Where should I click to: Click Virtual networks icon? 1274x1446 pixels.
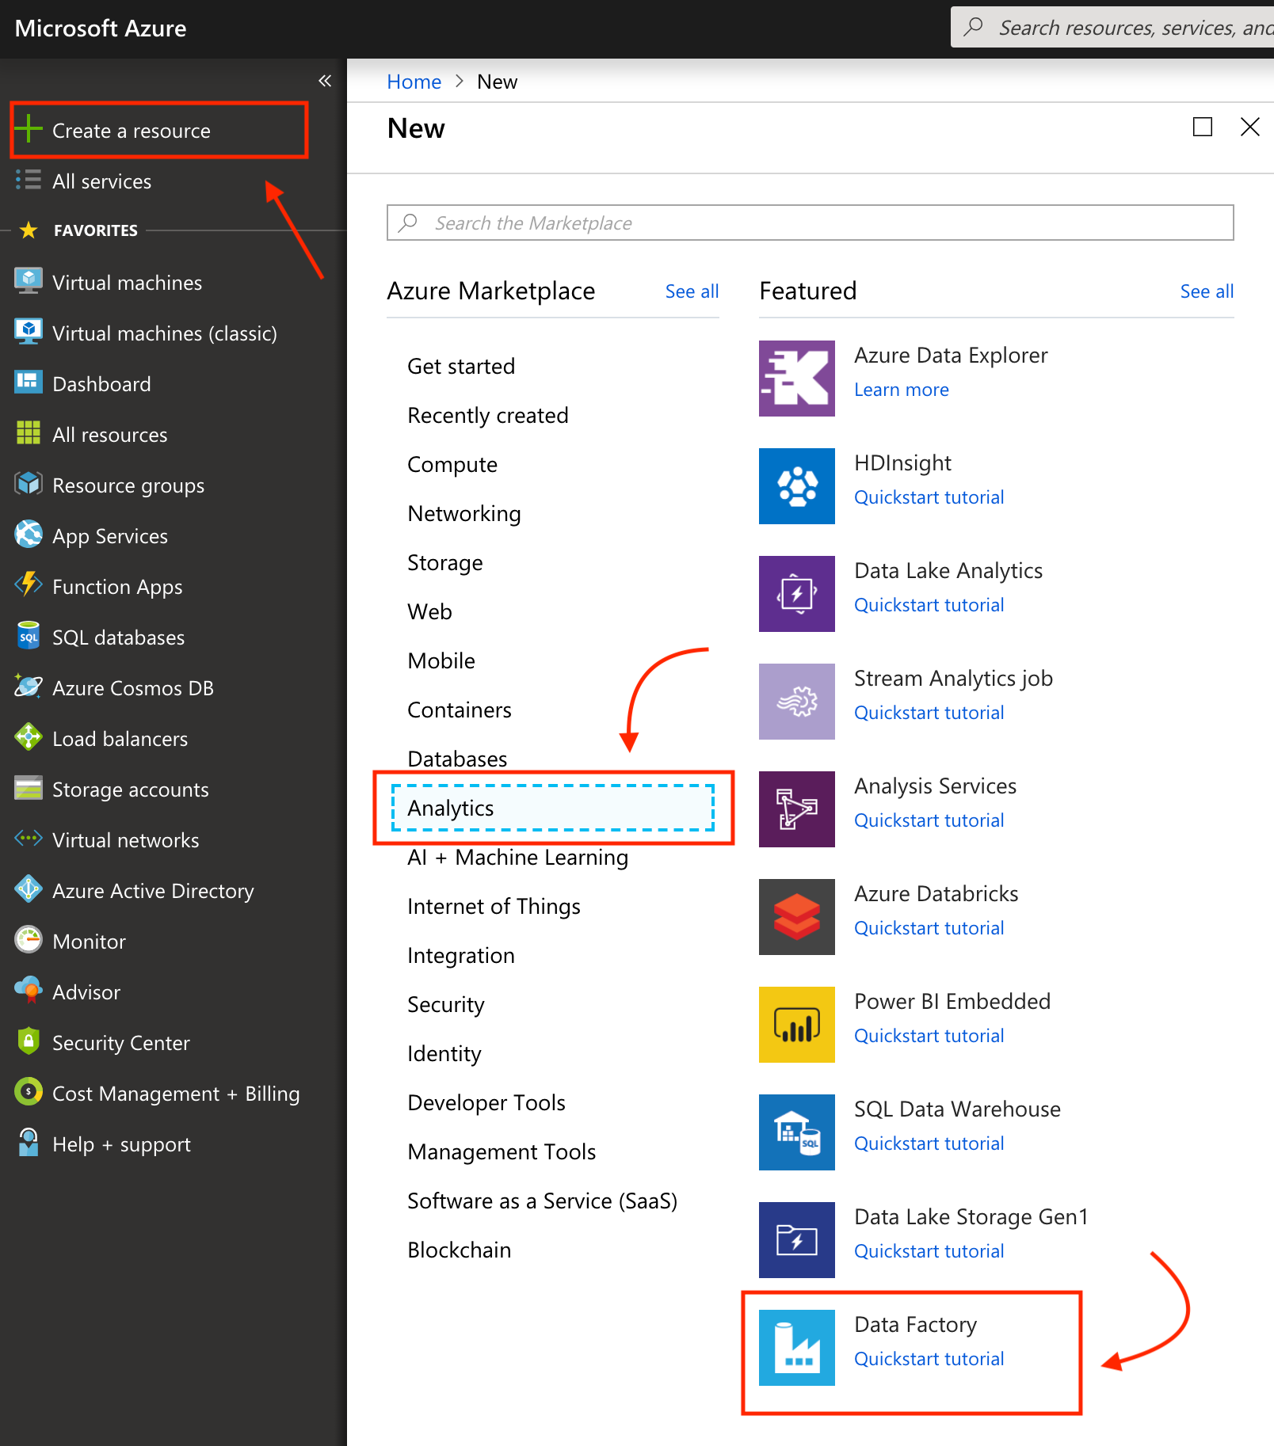coord(29,839)
